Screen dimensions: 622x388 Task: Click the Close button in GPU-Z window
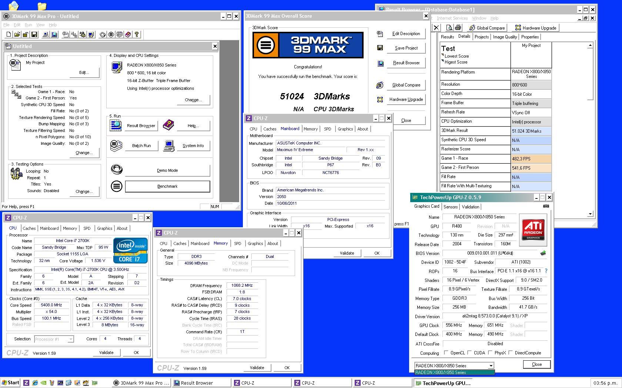click(536, 364)
